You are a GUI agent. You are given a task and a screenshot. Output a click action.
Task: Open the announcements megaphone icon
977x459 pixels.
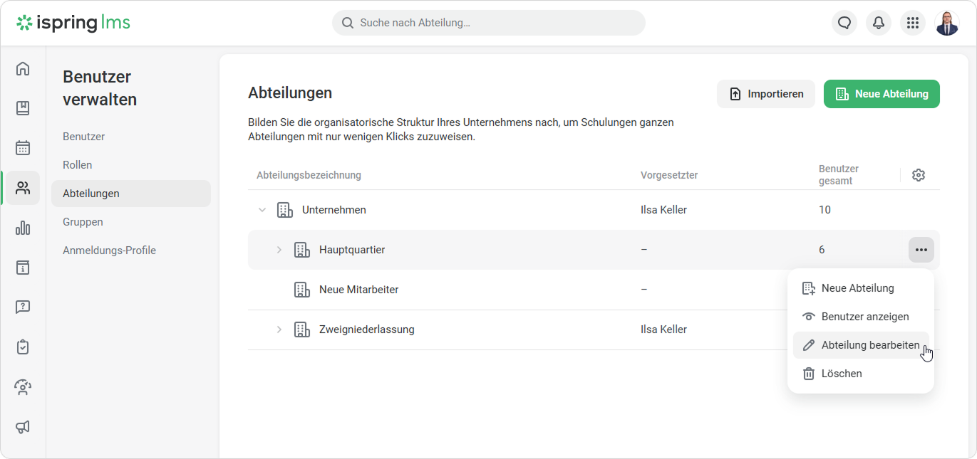(23, 427)
